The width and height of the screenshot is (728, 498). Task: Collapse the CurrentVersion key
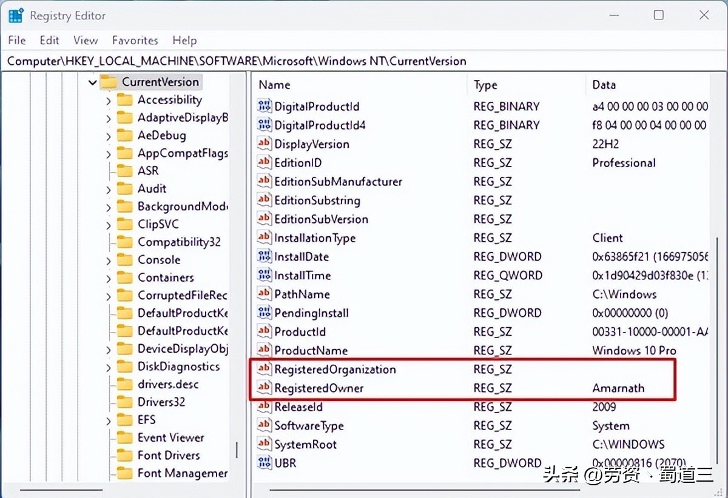point(92,81)
